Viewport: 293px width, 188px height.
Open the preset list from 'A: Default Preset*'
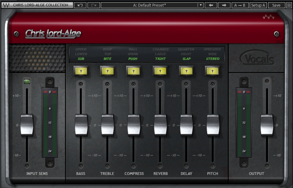149,5
